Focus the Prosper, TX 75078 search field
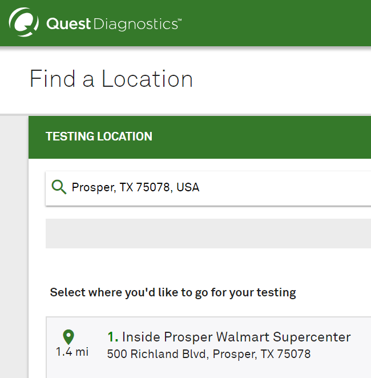Screen dimensions: 371x378 (208, 188)
